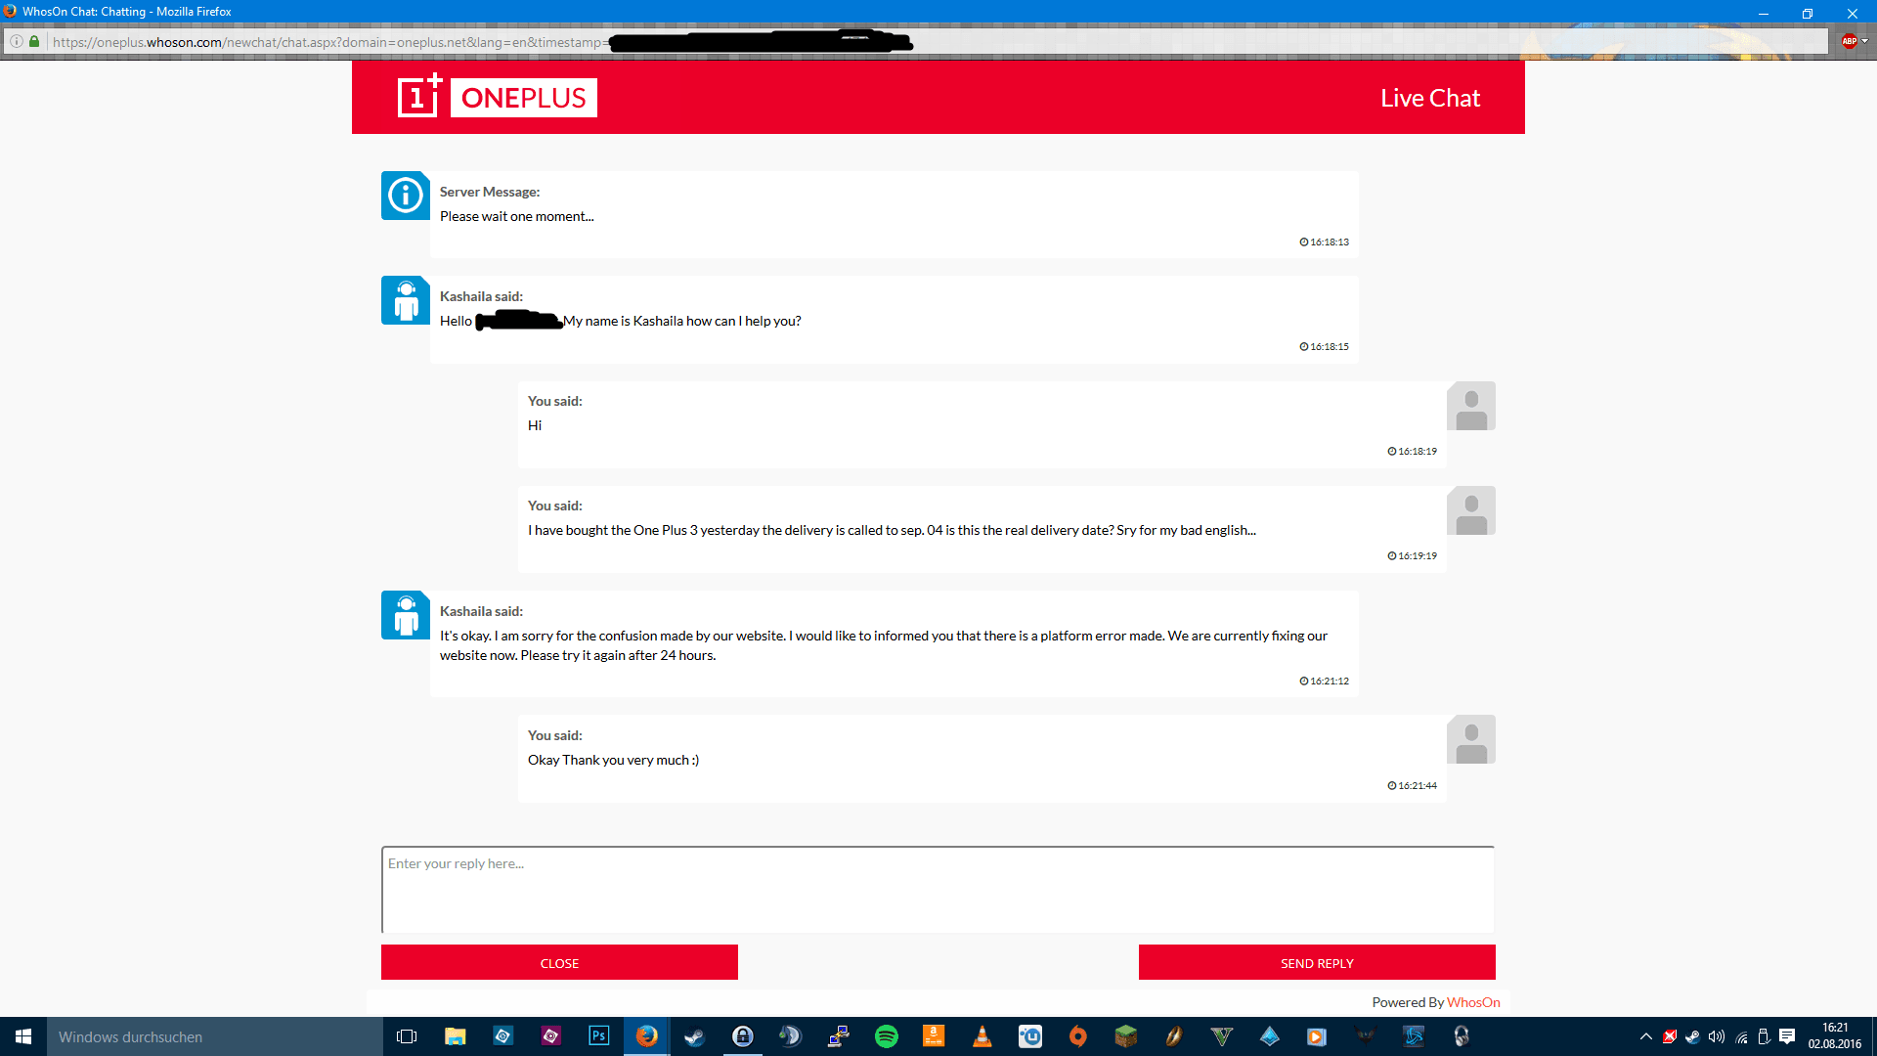Focus the reply text box

point(938,890)
